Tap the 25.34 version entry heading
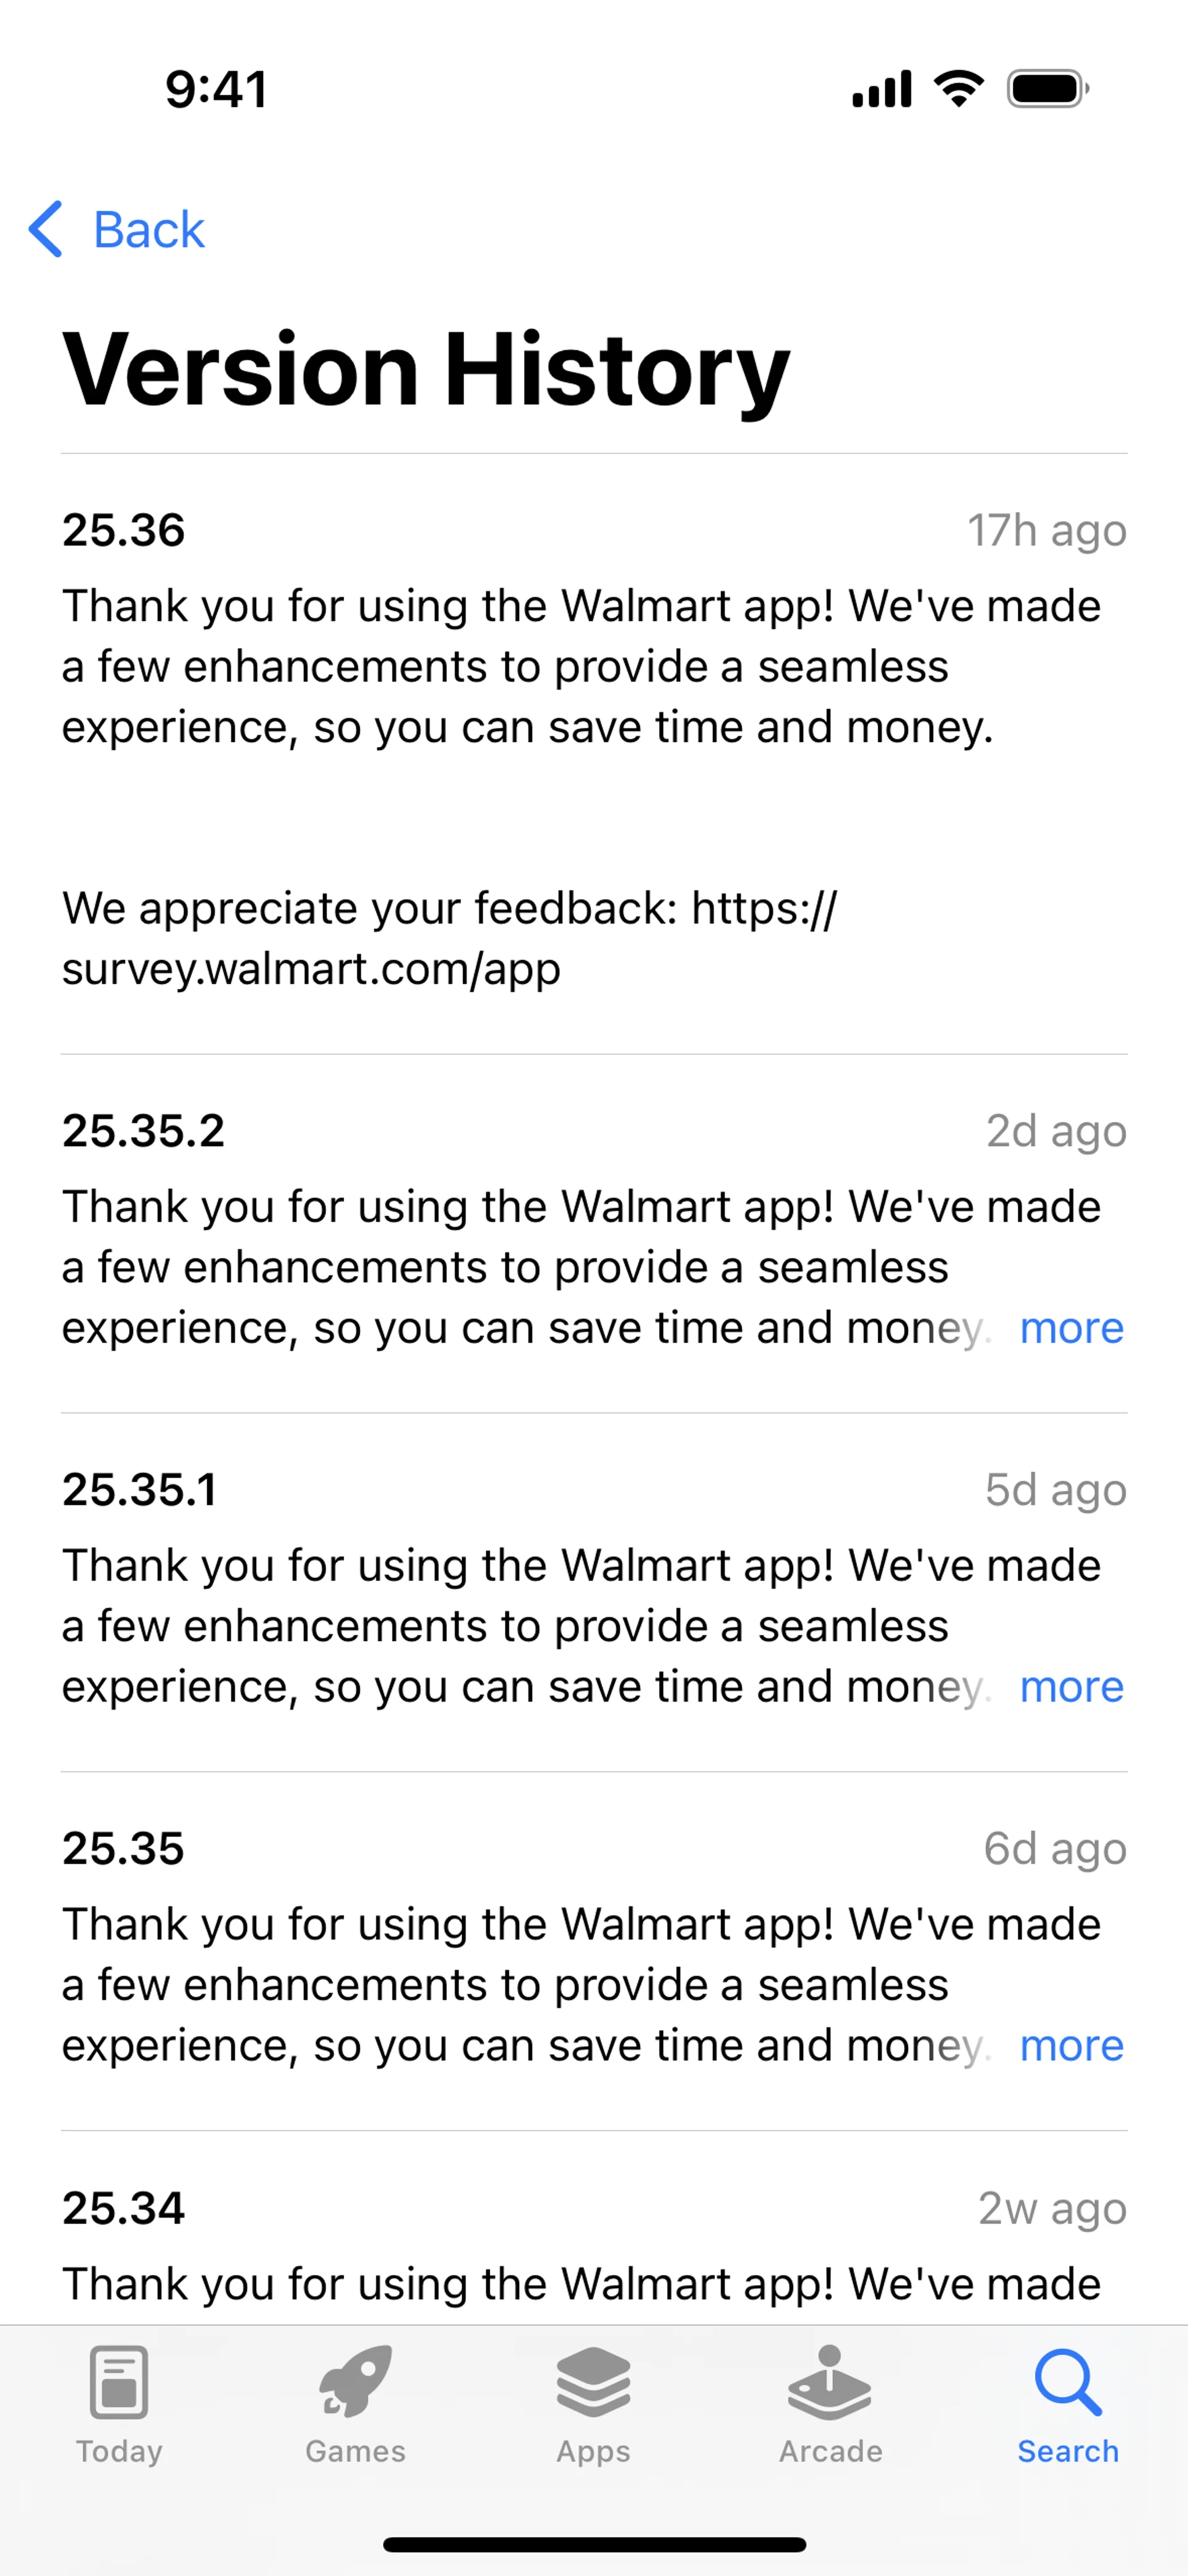 tap(124, 2208)
